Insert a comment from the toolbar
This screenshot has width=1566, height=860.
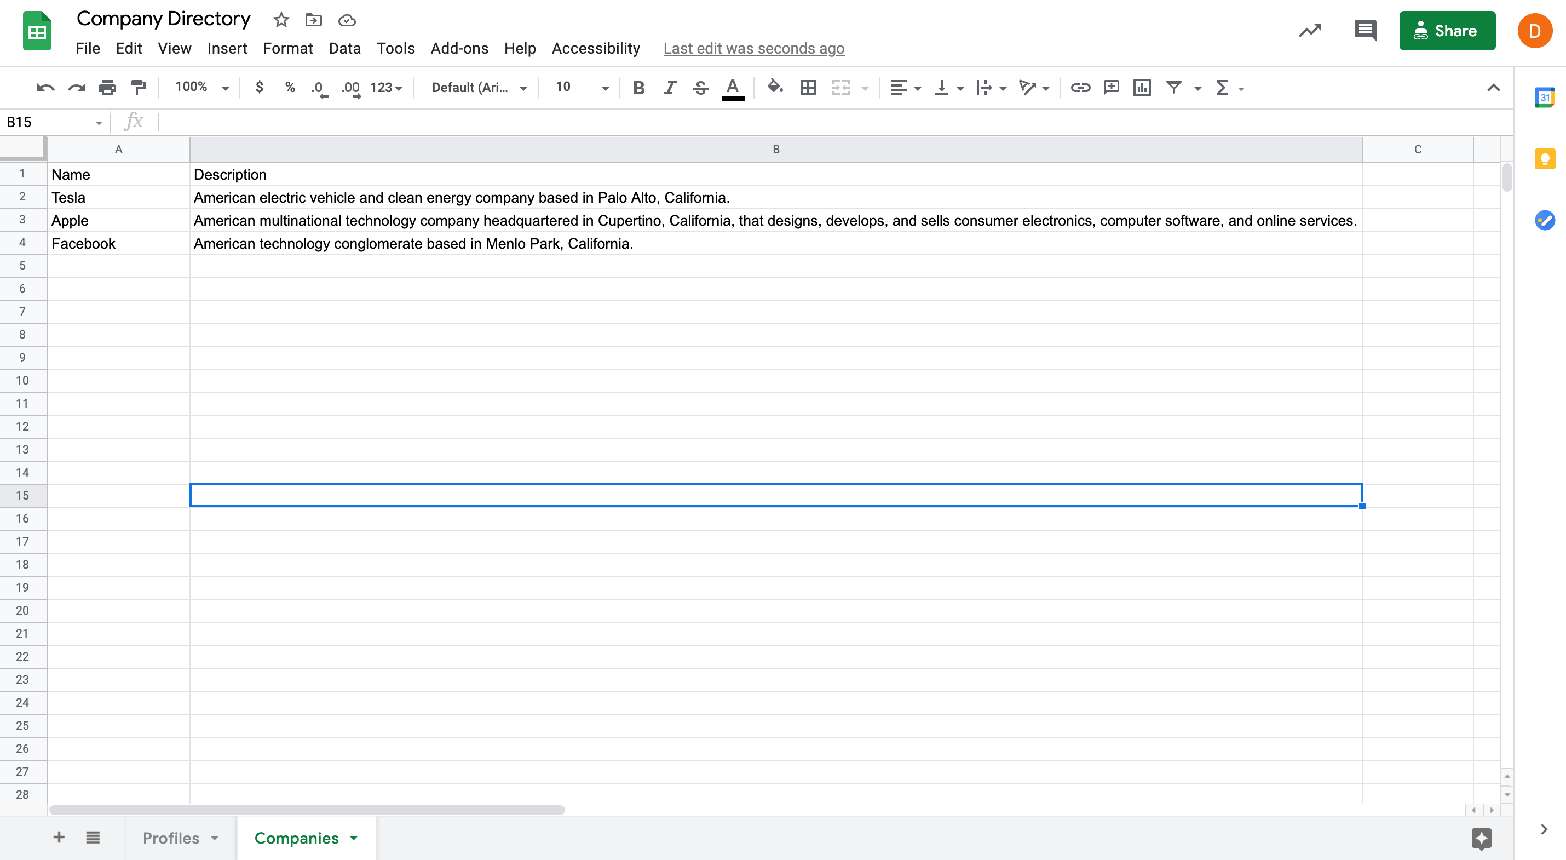pos(1112,88)
